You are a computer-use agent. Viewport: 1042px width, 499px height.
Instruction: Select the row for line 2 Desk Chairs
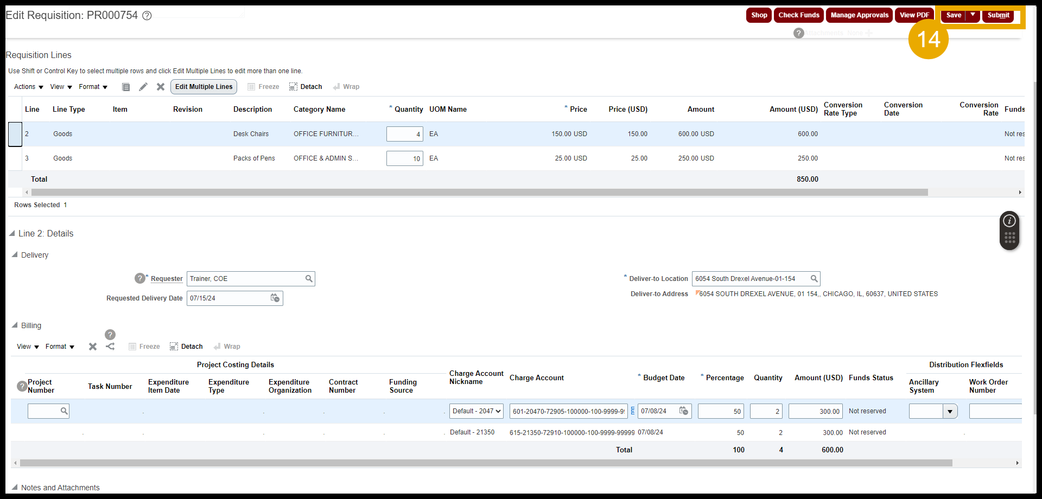click(x=15, y=134)
